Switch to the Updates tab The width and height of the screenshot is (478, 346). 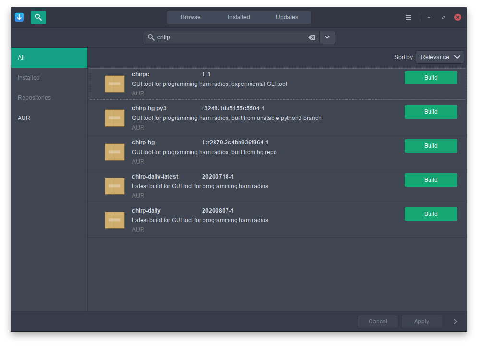287,17
